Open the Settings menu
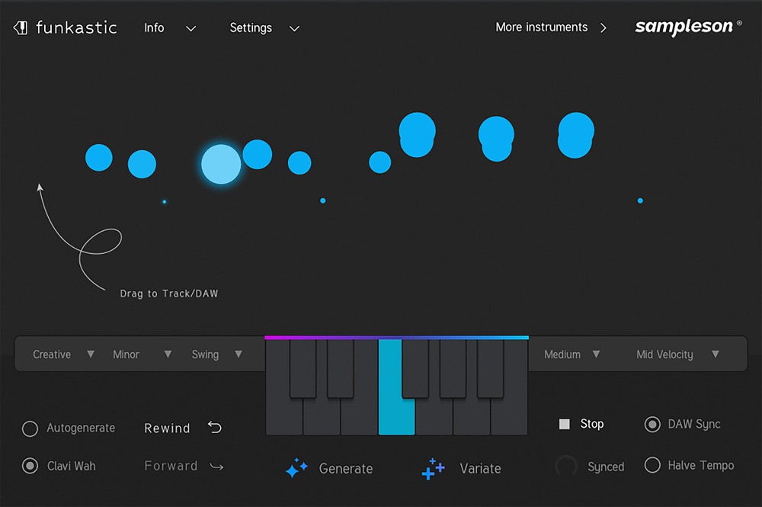 click(x=251, y=27)
